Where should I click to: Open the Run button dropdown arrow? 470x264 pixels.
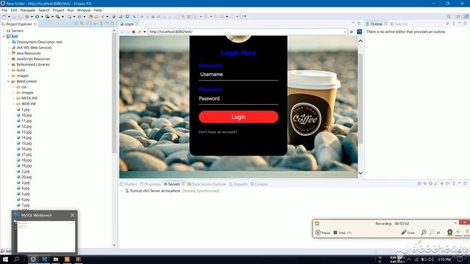tap(42, 17)
